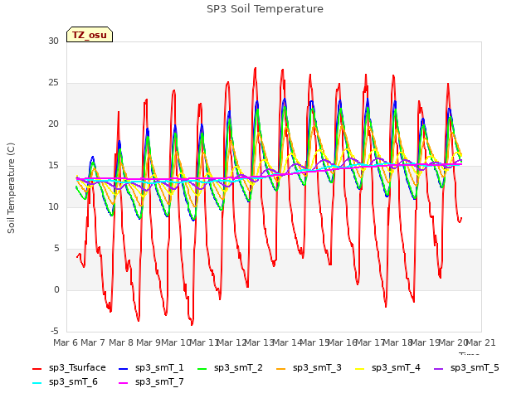Click the 20 y-axis tick label

click(x=53, y=124)
